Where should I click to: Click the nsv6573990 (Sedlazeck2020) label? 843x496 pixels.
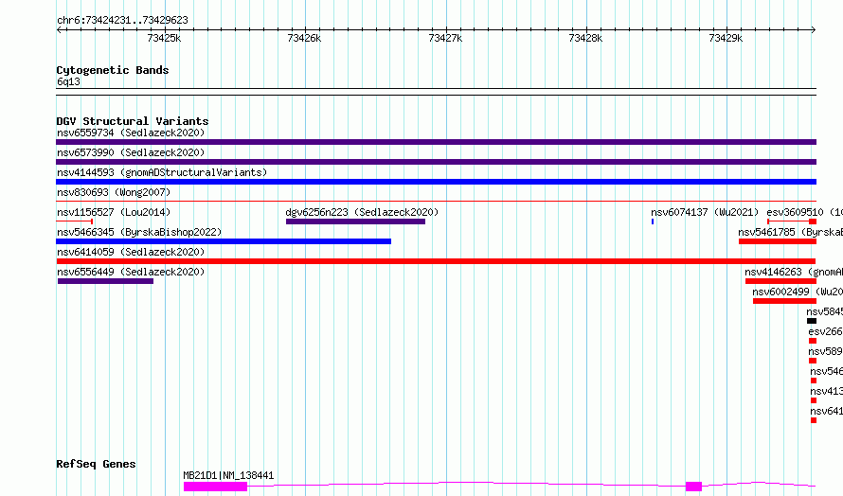131,152
